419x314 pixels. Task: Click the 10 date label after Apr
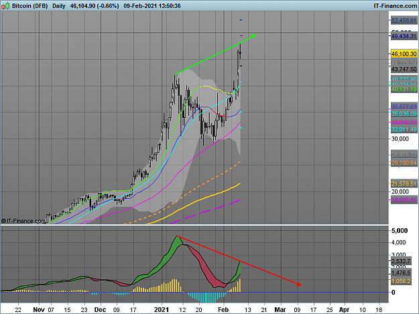point(363,310)
